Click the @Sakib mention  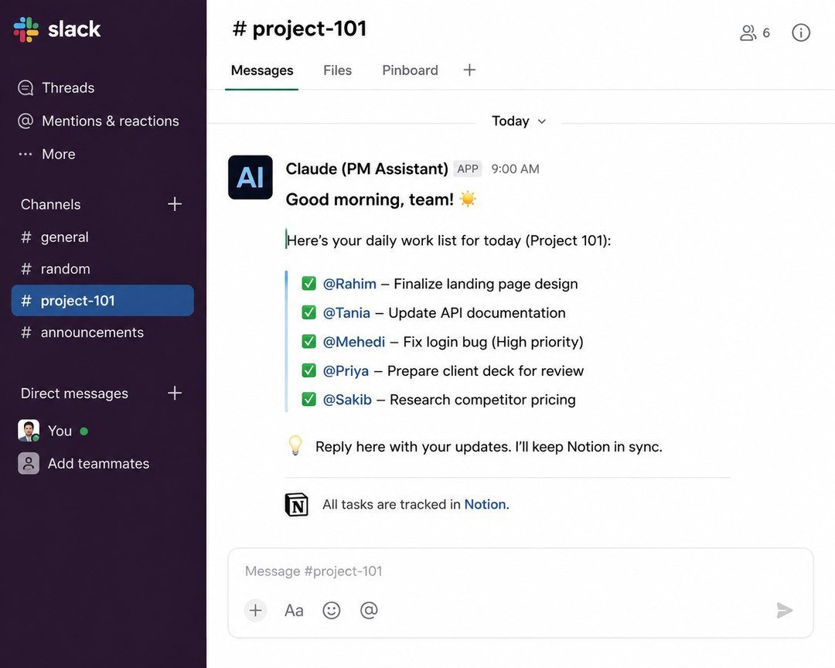(347, 400)
